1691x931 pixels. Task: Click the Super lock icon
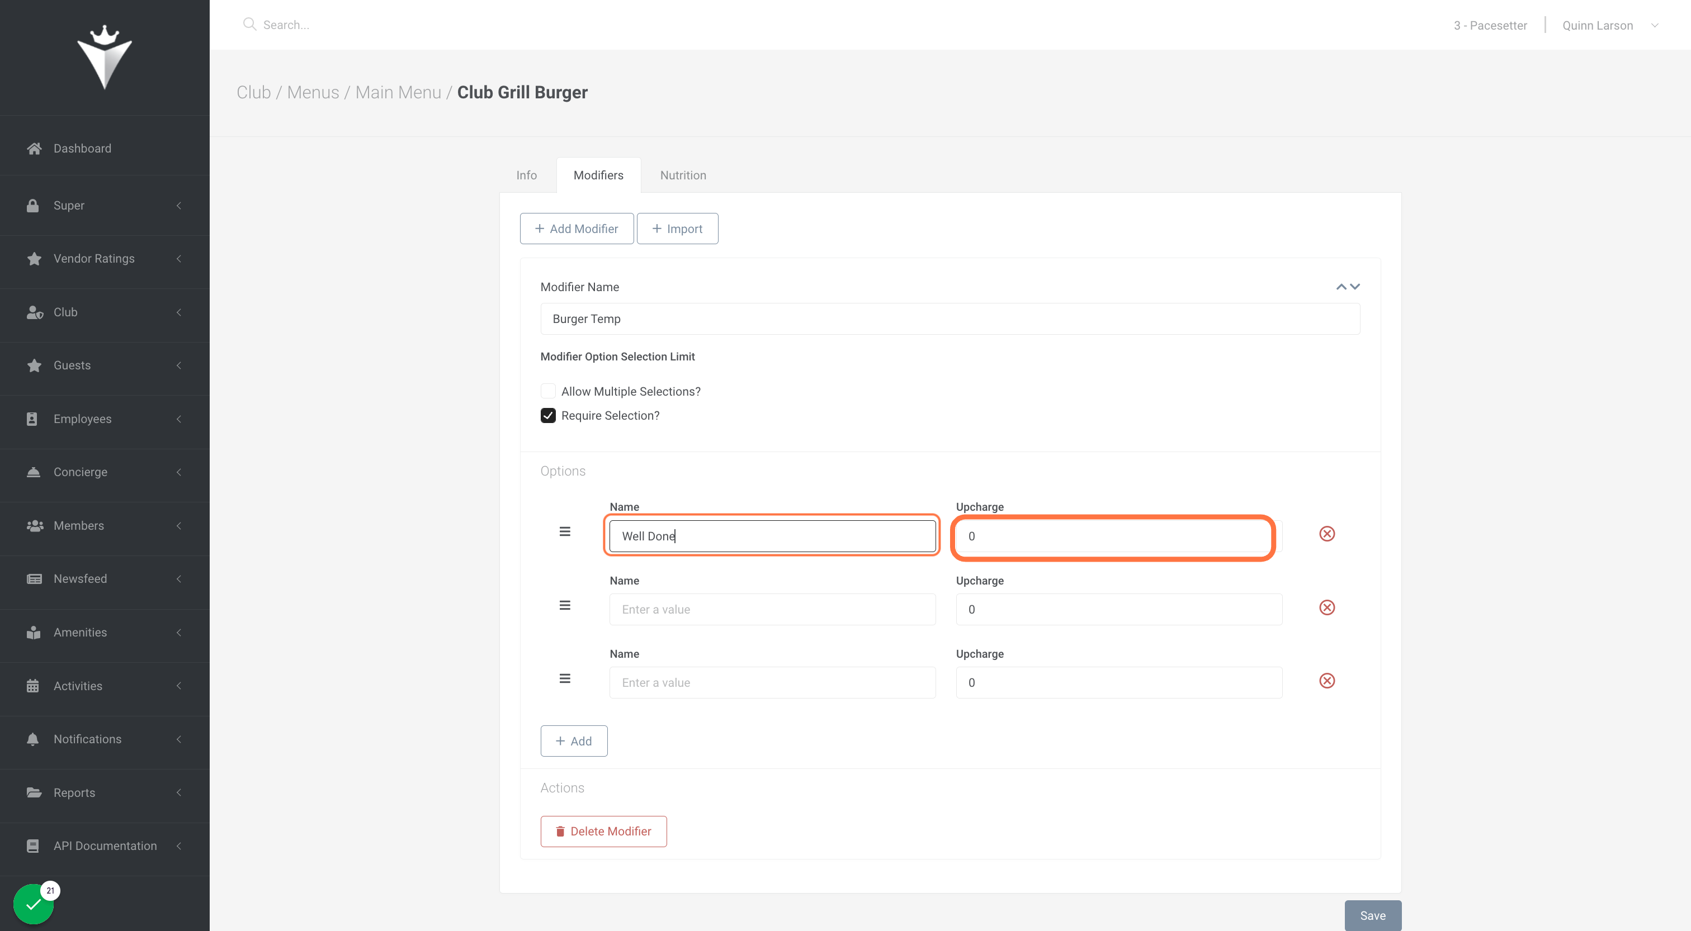[33, 205]
